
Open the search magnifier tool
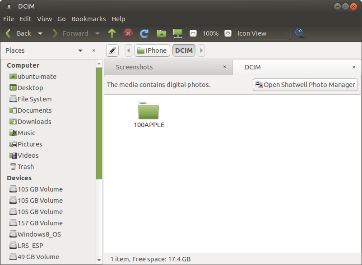coord(299,33)
